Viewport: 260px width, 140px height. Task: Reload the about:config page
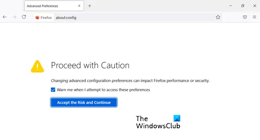[x=24, y=17]
